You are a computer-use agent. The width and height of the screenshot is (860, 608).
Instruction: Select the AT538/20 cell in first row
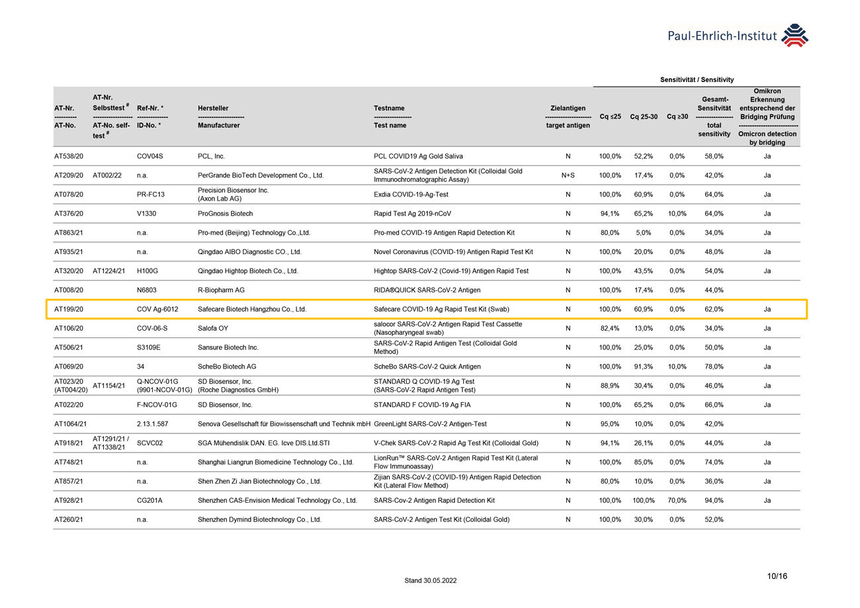[69, 156]
